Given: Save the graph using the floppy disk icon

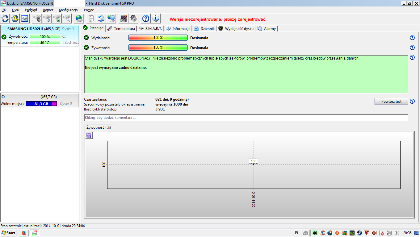Looking at the screenshot, I should [89, 135].
